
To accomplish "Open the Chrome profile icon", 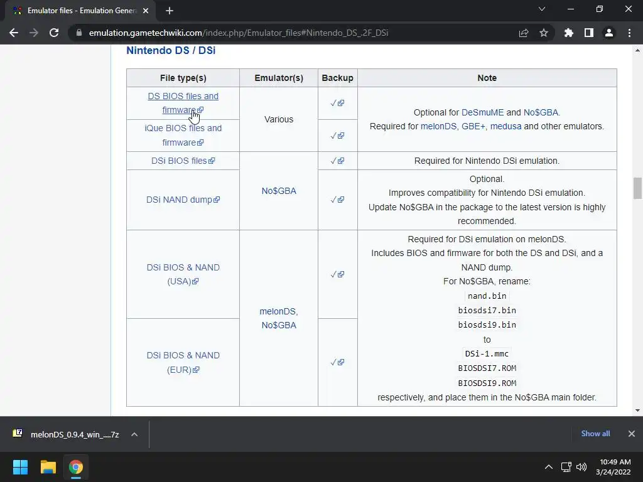I will (609, 33).
